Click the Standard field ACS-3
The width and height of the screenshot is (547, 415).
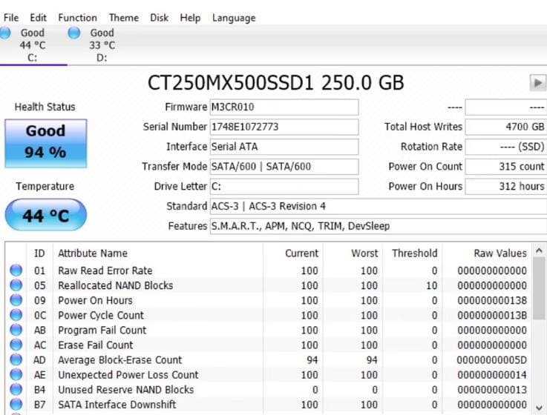tap(379, 206)
